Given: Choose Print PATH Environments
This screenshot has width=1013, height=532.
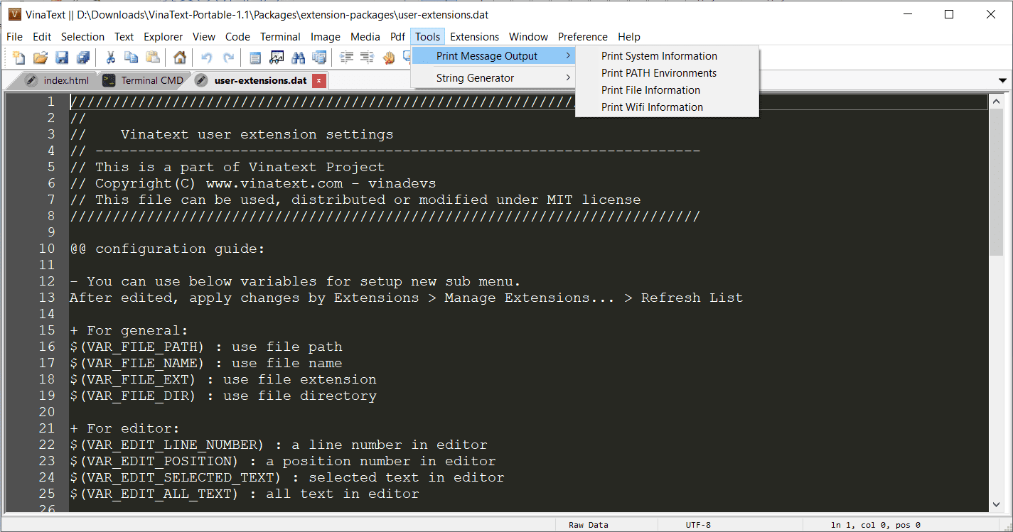Looking at the screenshot, I should (667, 73).
